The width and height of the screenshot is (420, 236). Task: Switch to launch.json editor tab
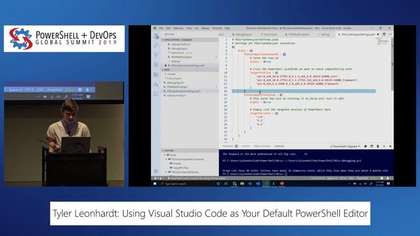269,34
